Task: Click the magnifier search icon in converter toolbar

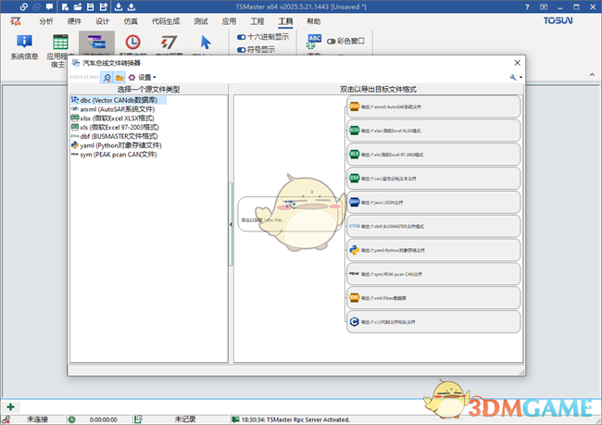Action: coord(107,78)
